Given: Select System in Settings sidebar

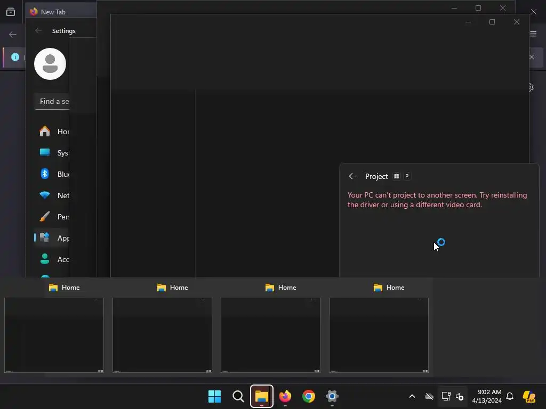Looking at the screenshot, I should [52, 153].
